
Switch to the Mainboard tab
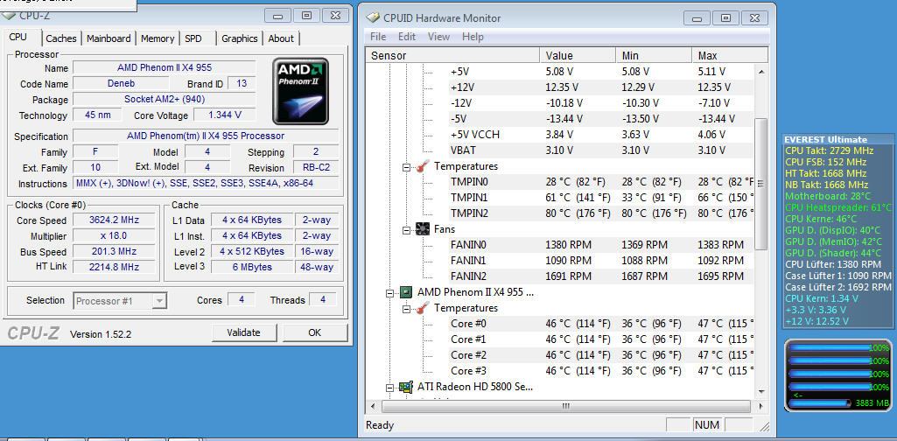pos(109,38)
